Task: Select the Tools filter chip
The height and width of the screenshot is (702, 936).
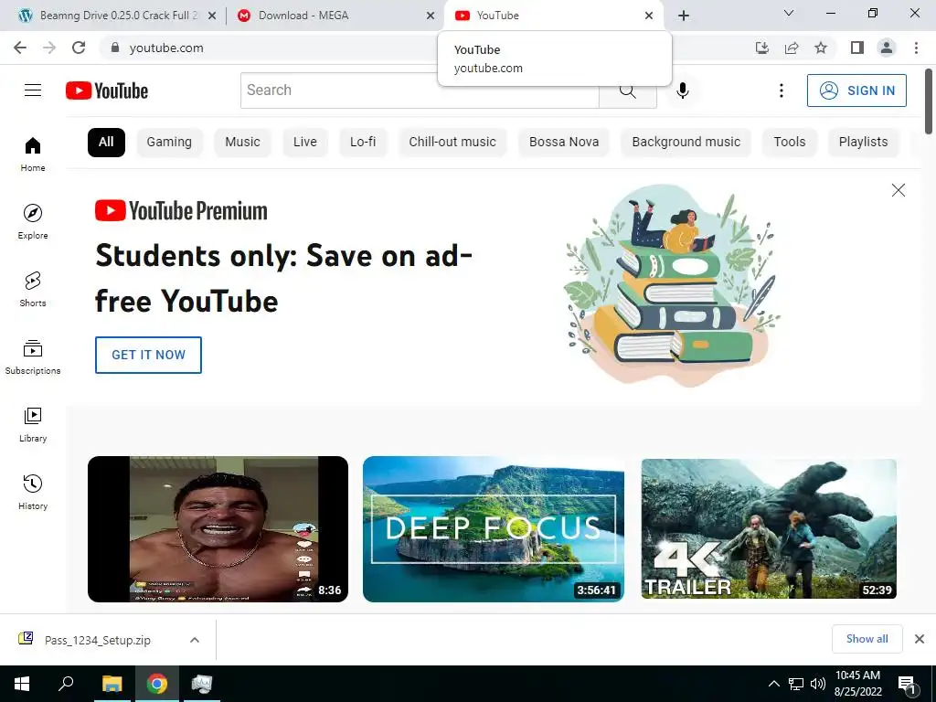Action: (790, 142)
